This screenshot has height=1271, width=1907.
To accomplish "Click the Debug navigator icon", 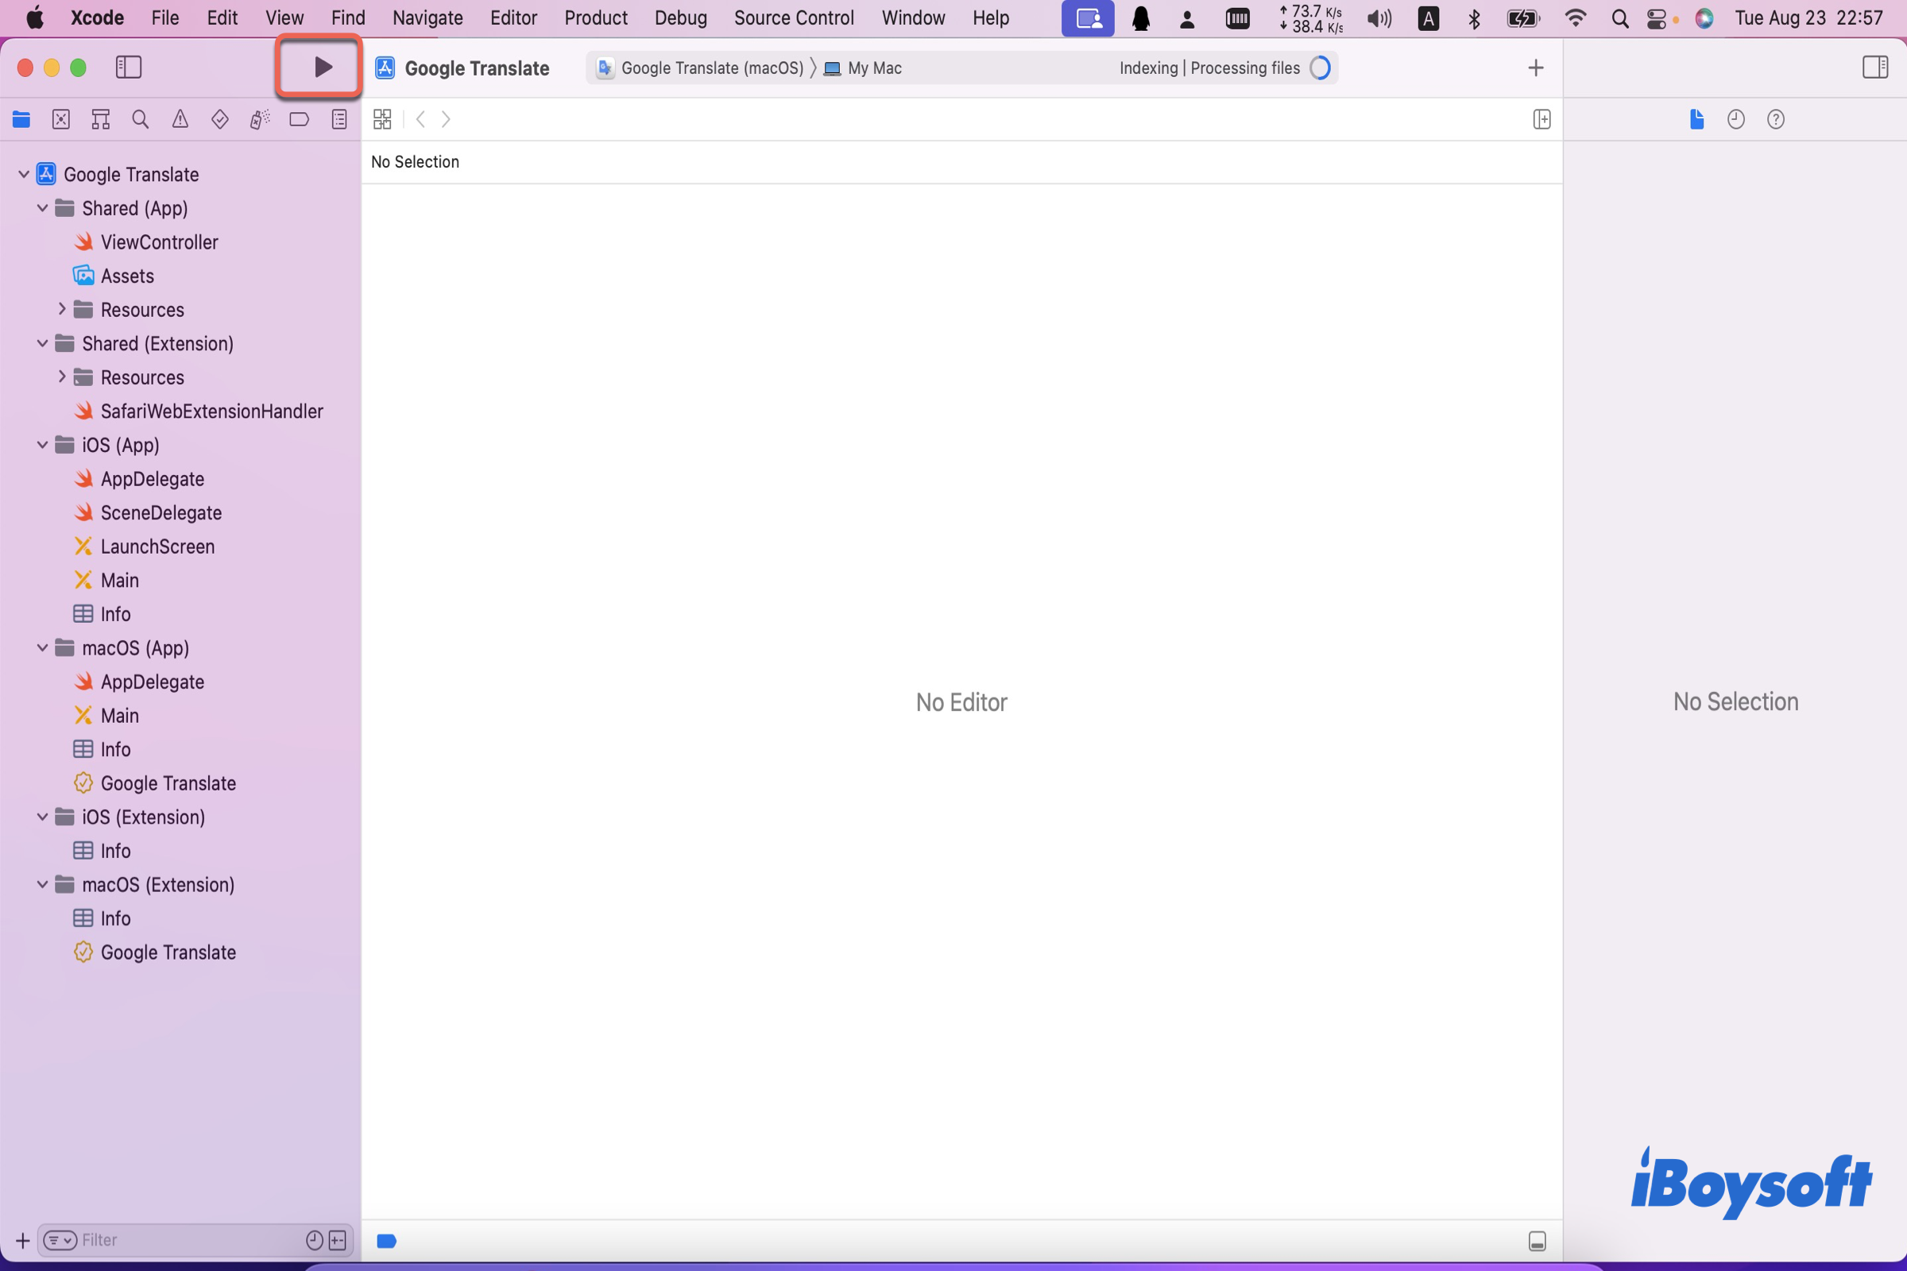I will 258,119.
